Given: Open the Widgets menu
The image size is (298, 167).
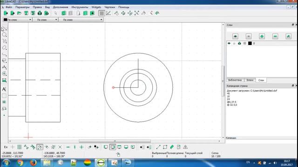Looking at the screenshot, I should tap(96, 7).
